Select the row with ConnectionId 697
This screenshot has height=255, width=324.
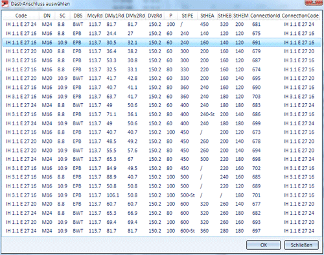(161, 231)
